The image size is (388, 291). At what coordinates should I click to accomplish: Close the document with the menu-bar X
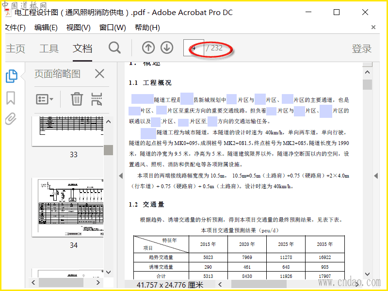coord(373,27)
